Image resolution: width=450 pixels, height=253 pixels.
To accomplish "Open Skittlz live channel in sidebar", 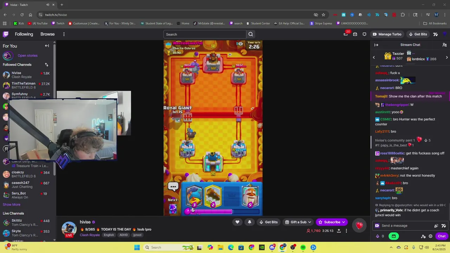I will (x=26, y=223).
